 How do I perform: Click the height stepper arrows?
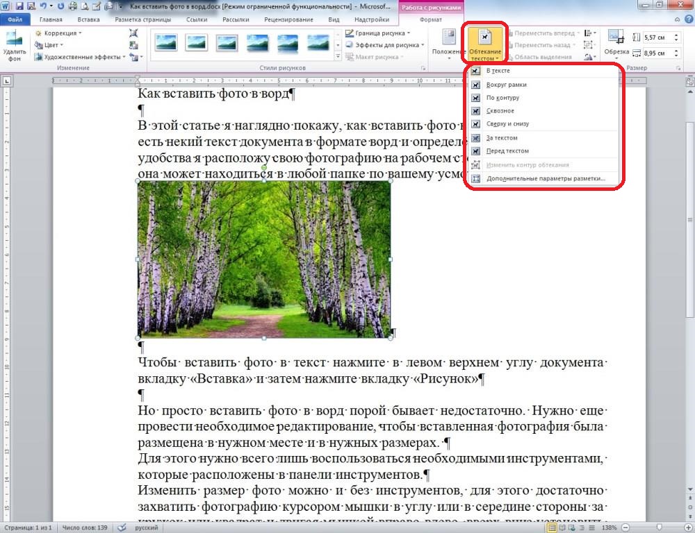click(676, 37)
